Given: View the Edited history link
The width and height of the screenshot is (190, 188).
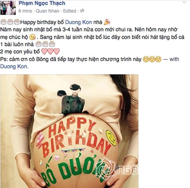Looking at the screenshot, I should click(69, 11).
